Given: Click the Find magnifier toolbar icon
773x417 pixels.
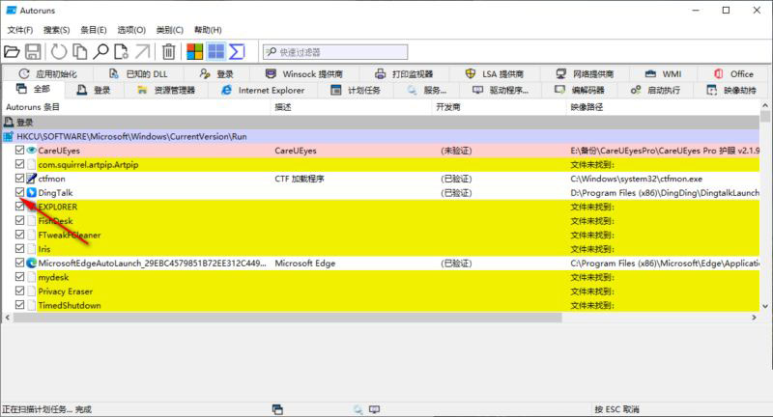Looking at the screenshot, I should point(100,52).
